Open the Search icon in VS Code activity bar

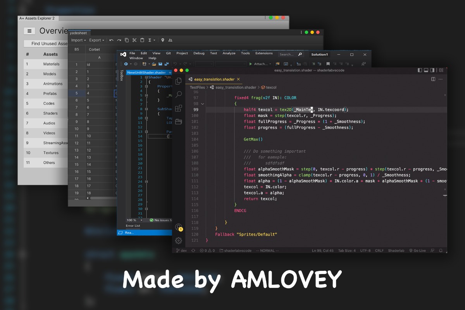tap(179, 95)
